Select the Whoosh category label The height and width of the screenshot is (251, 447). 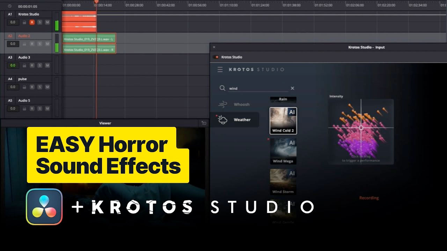point(242,104)
